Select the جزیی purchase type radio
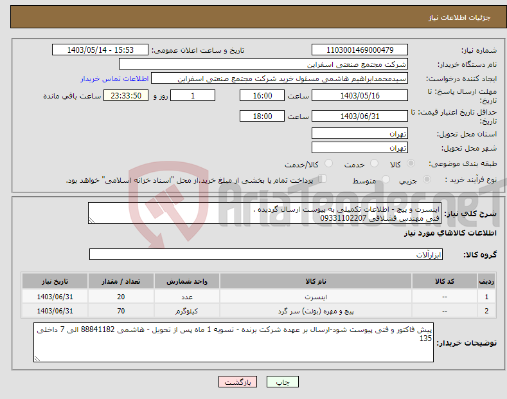507x399 pixels. 427,179
